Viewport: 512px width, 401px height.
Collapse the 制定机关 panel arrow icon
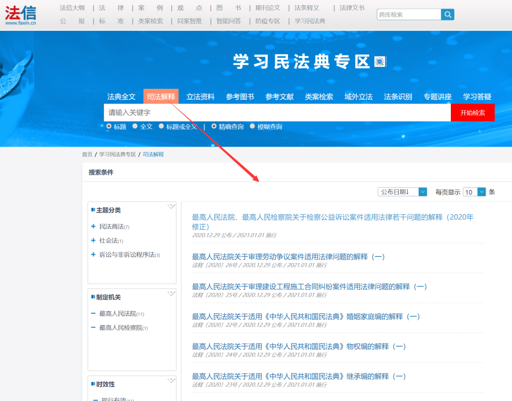coord(171,293)
